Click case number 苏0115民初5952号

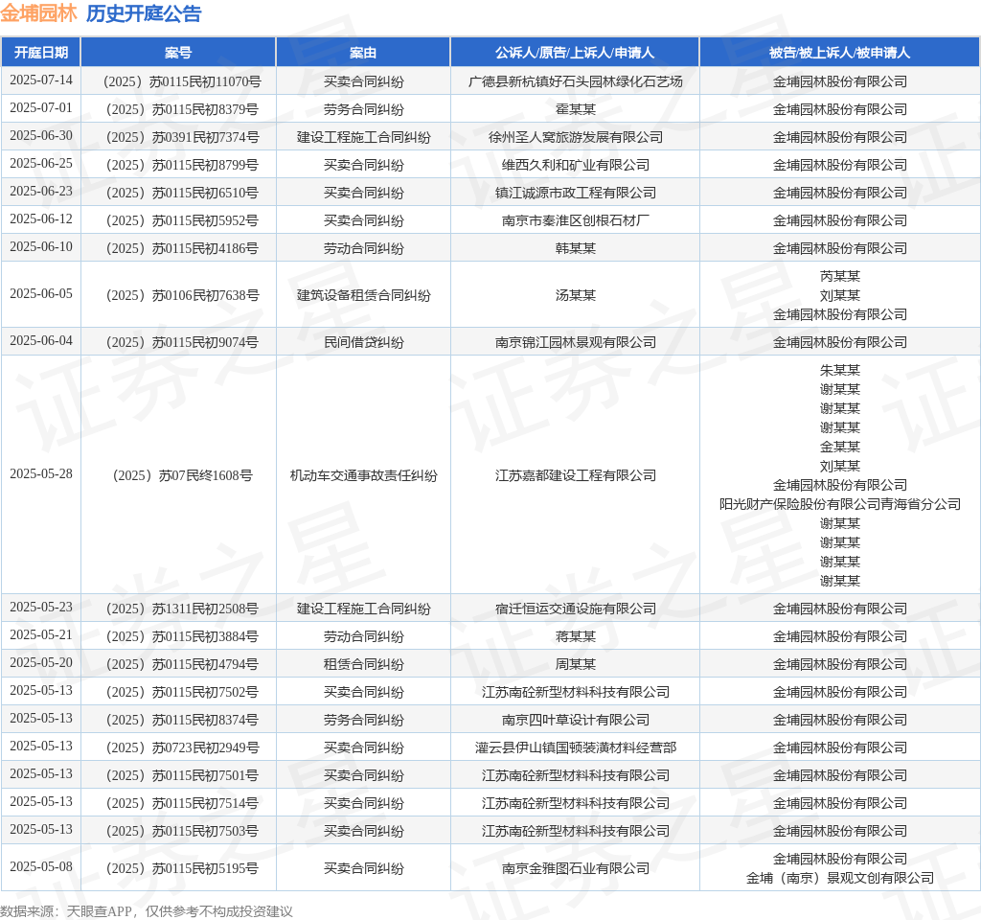182,220
